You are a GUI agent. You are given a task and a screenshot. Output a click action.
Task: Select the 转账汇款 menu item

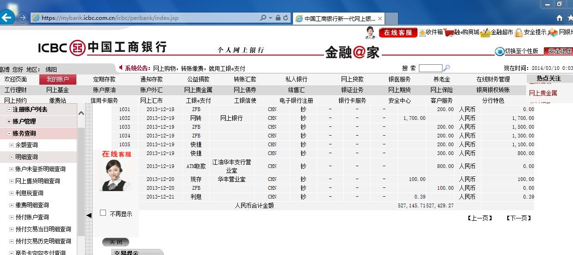[245, 79]
